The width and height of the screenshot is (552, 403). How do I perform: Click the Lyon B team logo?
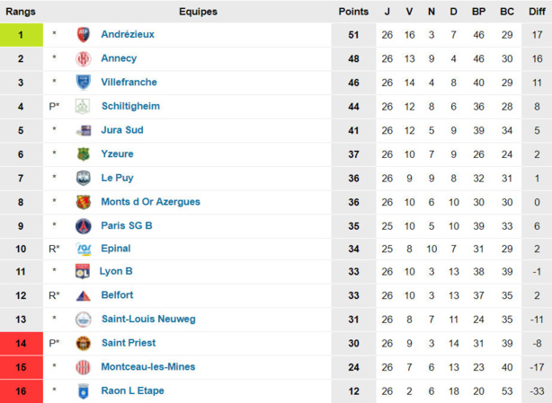coord(84,272)
